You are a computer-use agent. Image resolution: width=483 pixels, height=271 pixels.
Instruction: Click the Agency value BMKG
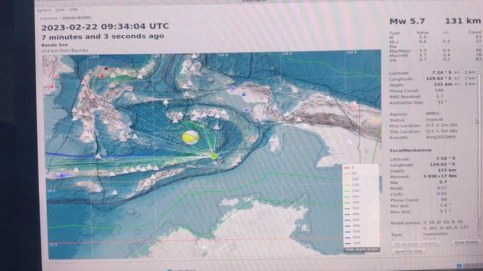[433, 114]
